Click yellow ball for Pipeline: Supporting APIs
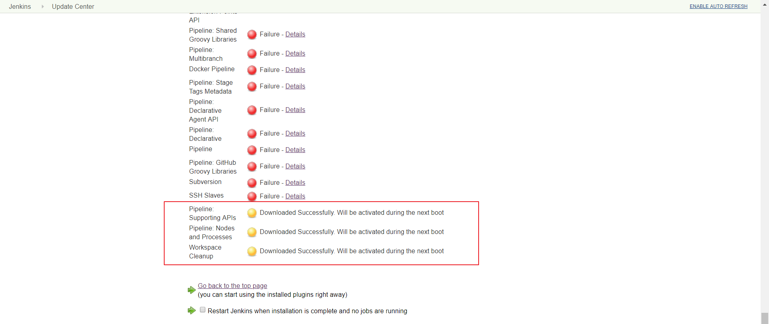769x324 pixels. point(252,213)
